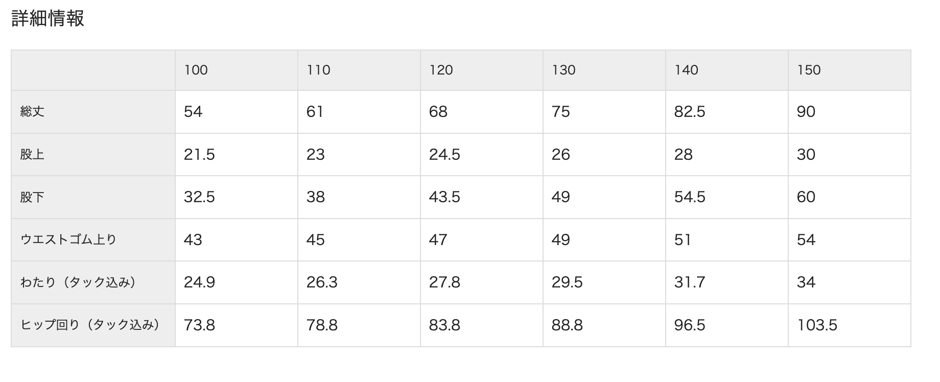The height and width of the screenshot is (382, 940).
Task: Click the 29.5 thigh width cell
Action: [x=567, y=282]
